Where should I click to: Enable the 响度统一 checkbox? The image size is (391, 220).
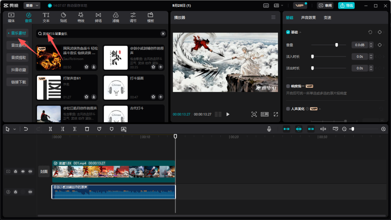(x=288, y=86)
